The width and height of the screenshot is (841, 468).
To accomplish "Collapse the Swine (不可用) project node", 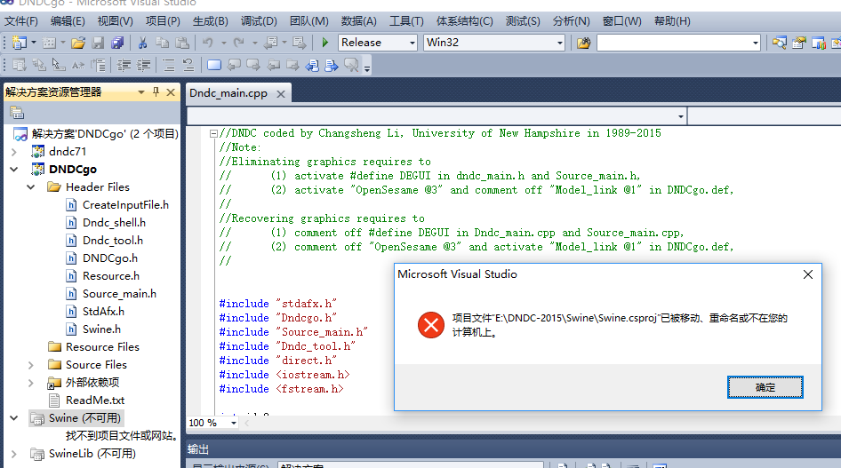I will [x=14, y=417].
